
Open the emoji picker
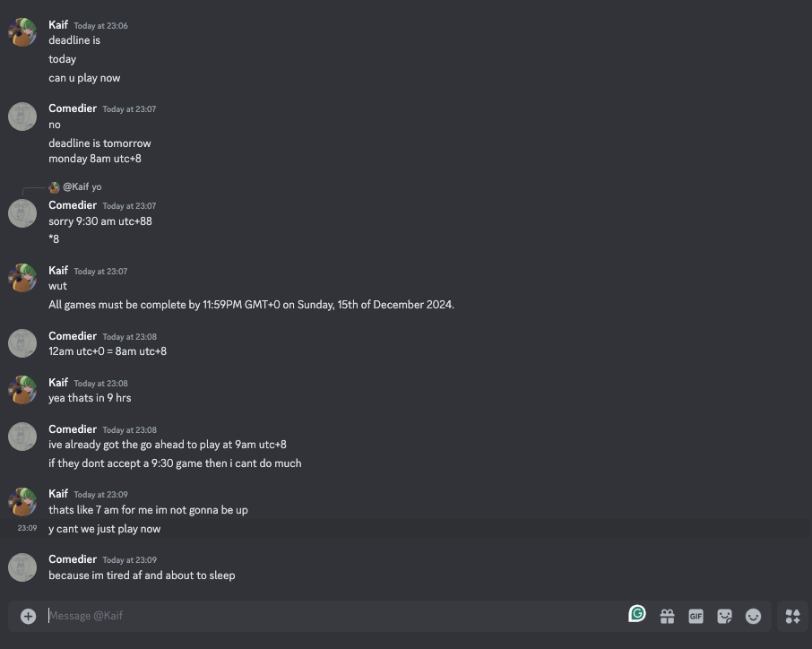coord(754,616)
